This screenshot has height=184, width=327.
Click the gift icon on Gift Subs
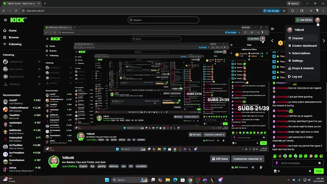tap(214, 159)
